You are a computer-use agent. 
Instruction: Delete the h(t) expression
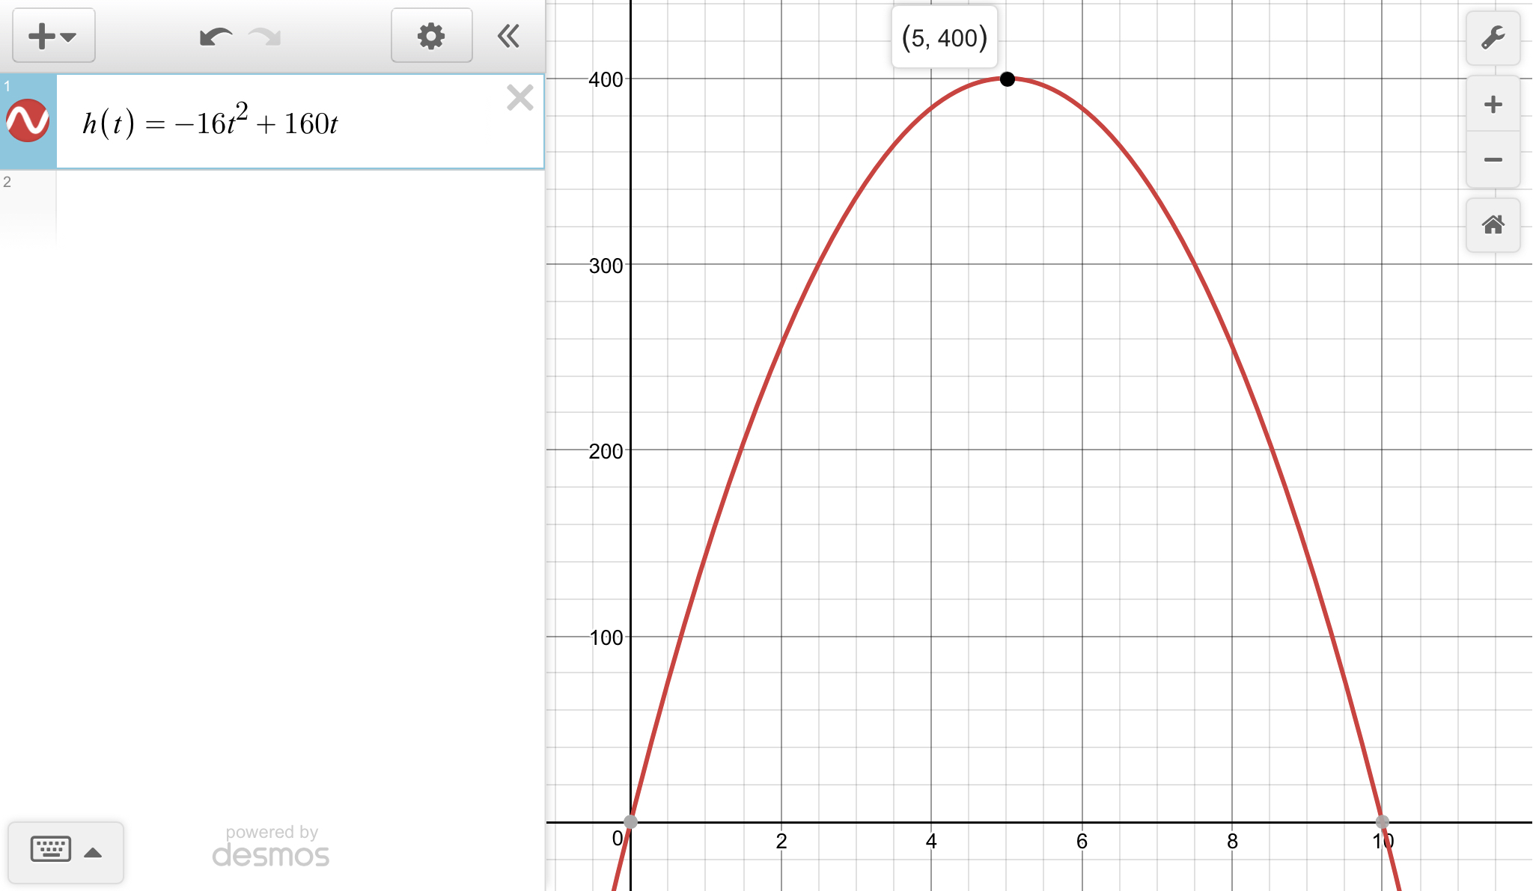tap(519, 98)
